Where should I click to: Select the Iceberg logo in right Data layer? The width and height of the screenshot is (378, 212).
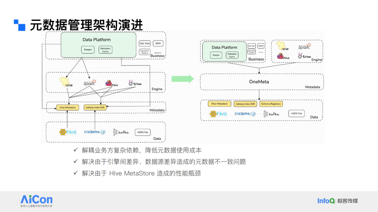pos(245,114)
